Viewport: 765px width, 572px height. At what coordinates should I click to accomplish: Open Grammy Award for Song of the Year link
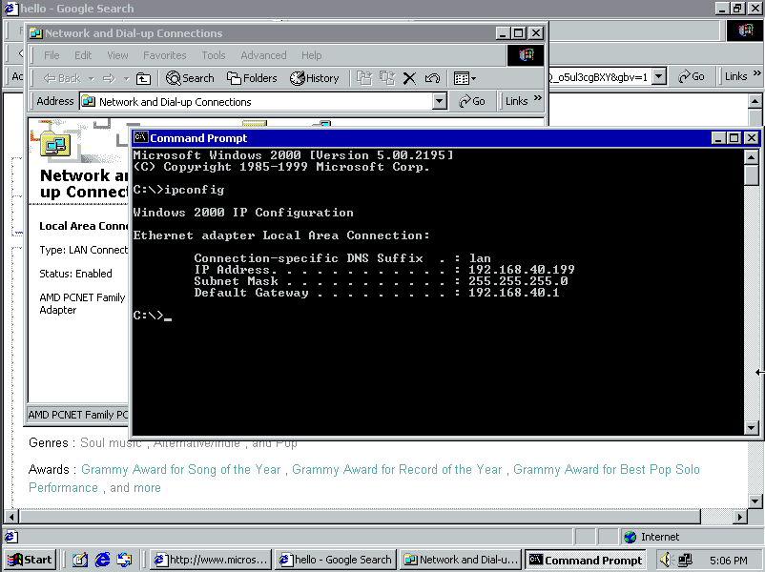181,469
